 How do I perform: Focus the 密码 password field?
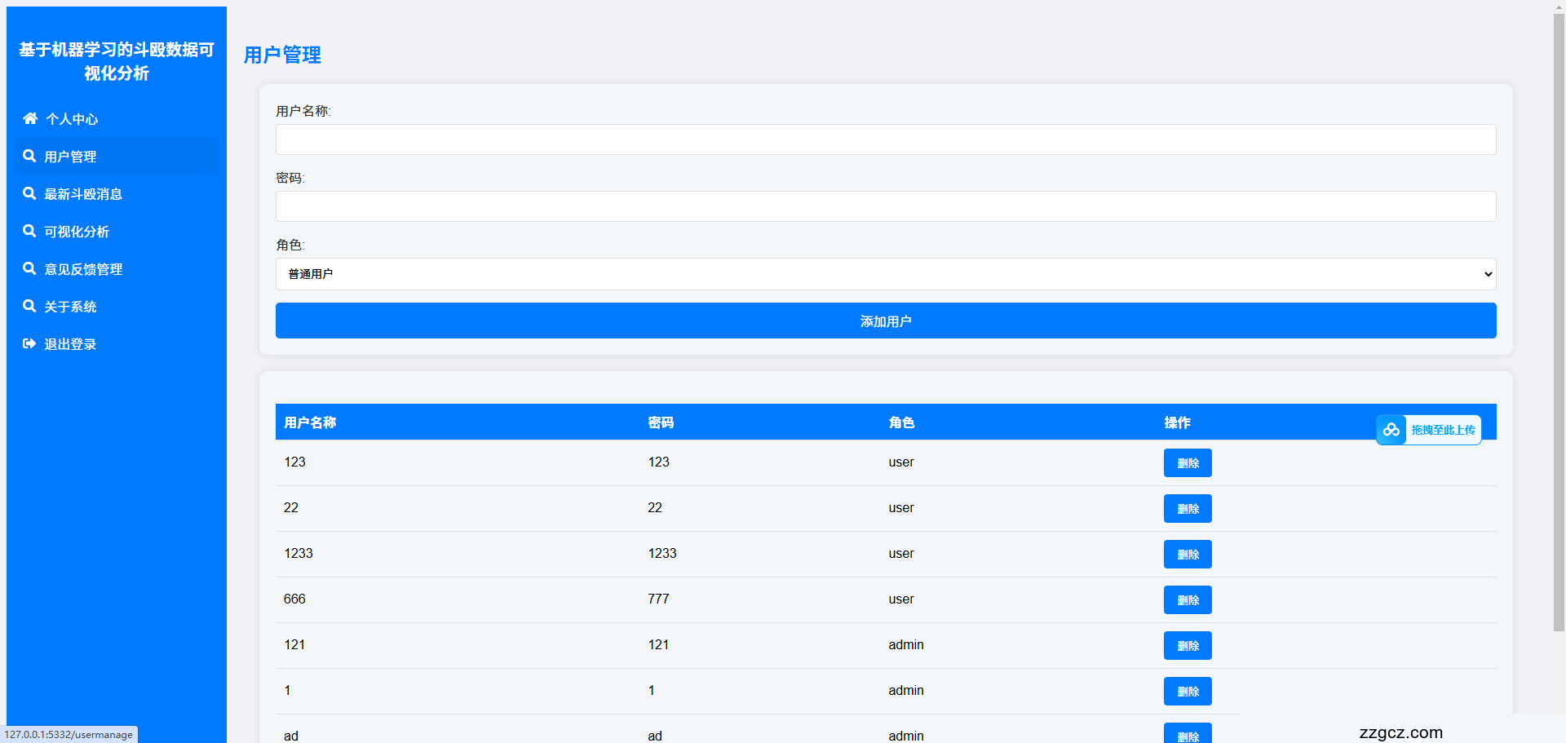(x=885, y=206)
